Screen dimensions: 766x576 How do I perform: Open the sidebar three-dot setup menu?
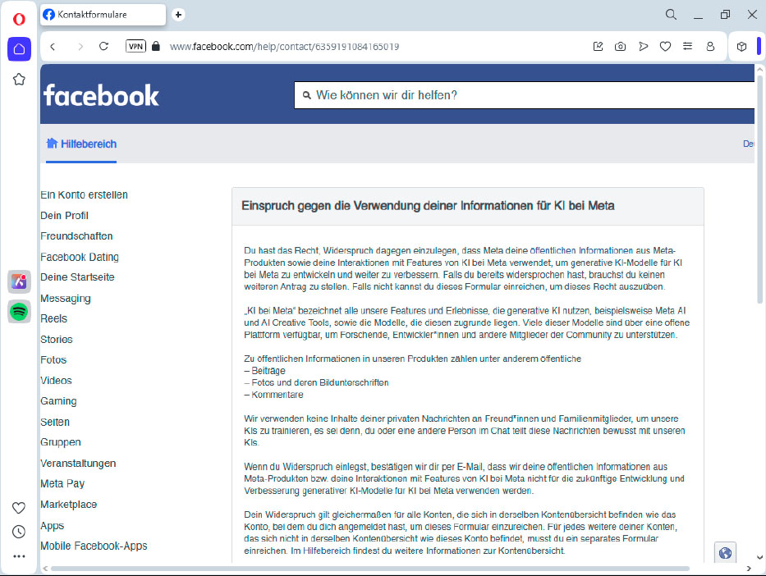coord(19,556)
